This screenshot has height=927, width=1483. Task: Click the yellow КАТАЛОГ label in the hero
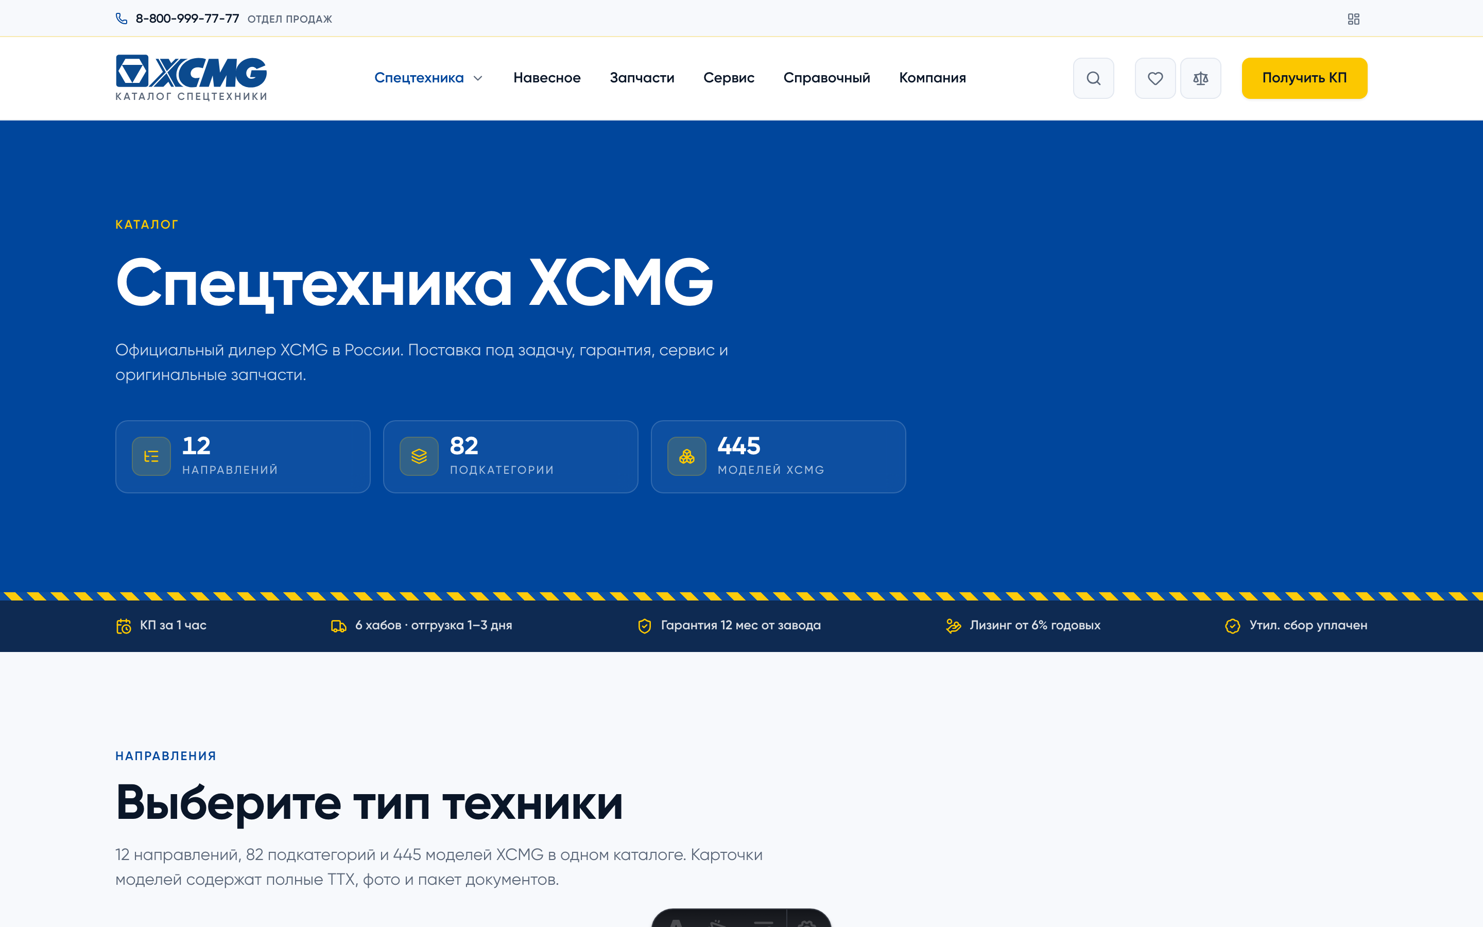pos(146,225)
